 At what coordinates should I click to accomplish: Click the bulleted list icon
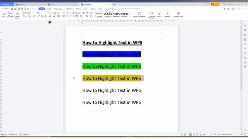64,13
